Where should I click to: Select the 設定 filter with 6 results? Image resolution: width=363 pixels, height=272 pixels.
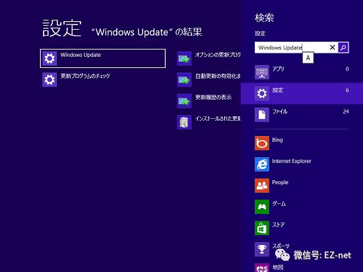point(302,93)
